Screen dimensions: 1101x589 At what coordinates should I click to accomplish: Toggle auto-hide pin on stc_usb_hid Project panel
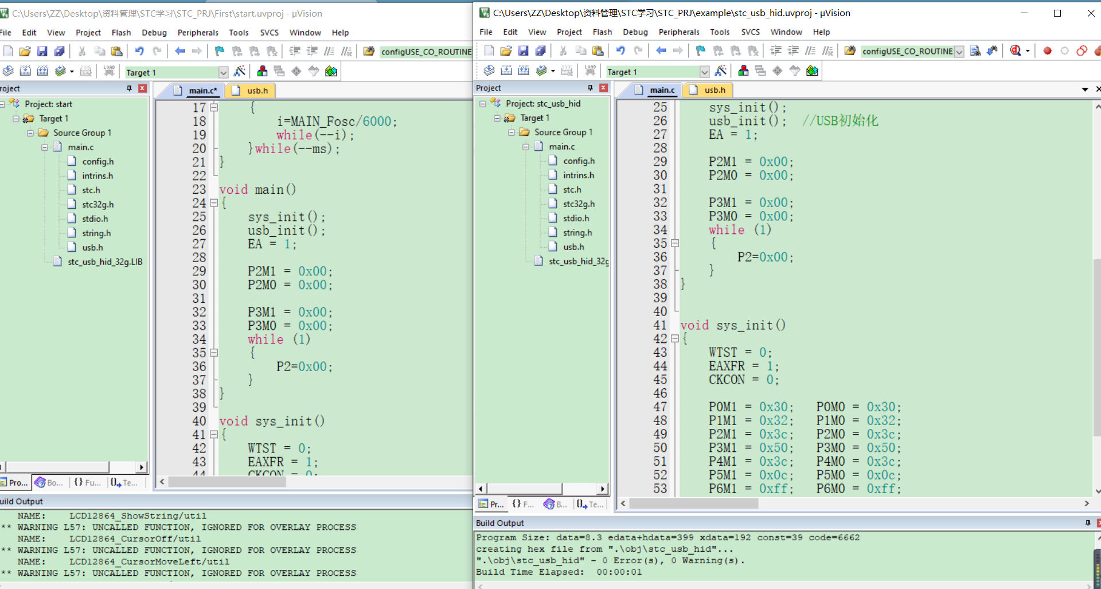590,88
